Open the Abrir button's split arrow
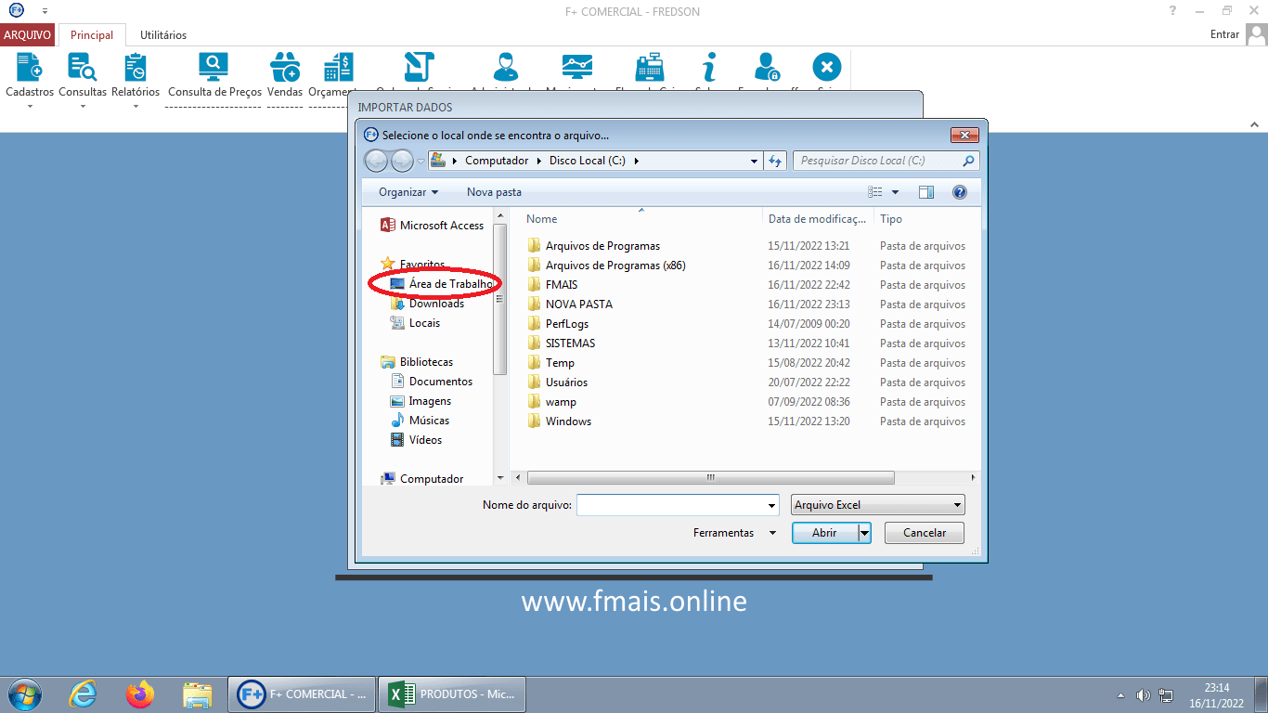The width and height of the screenshot is (1268, 713). click(x=864, y=533)
